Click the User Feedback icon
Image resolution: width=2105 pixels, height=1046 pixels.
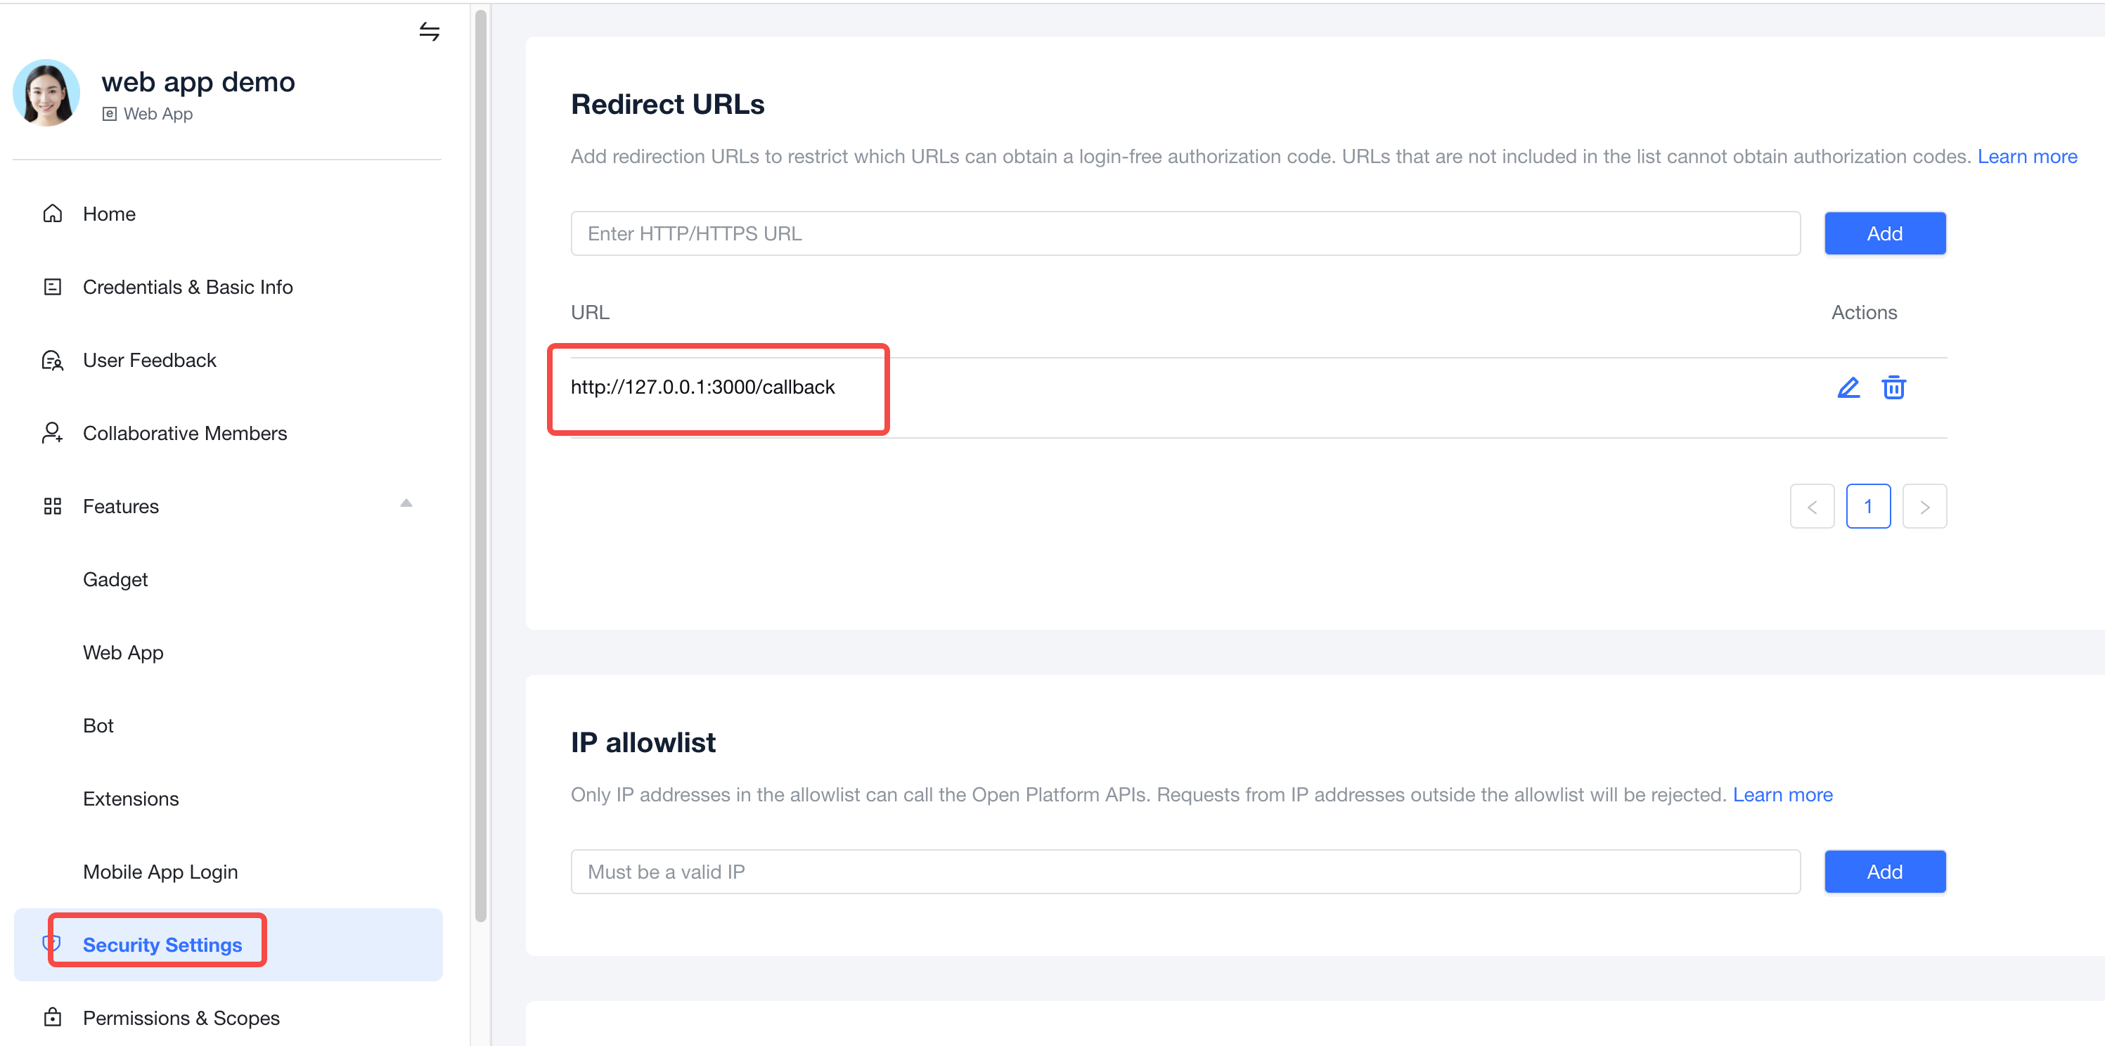click(52, 361)
